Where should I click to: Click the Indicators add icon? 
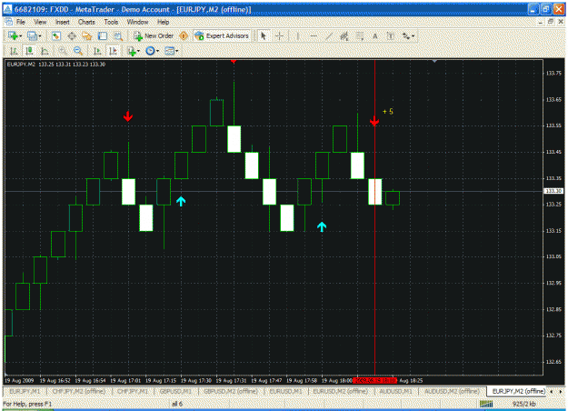(132, 51)
